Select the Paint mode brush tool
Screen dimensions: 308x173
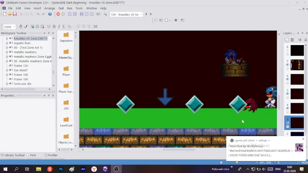[26, 26]
